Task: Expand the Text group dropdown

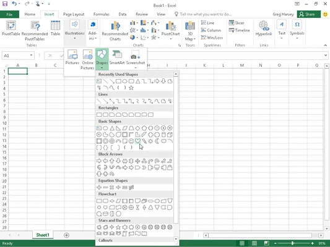Action: click(282, 38)
